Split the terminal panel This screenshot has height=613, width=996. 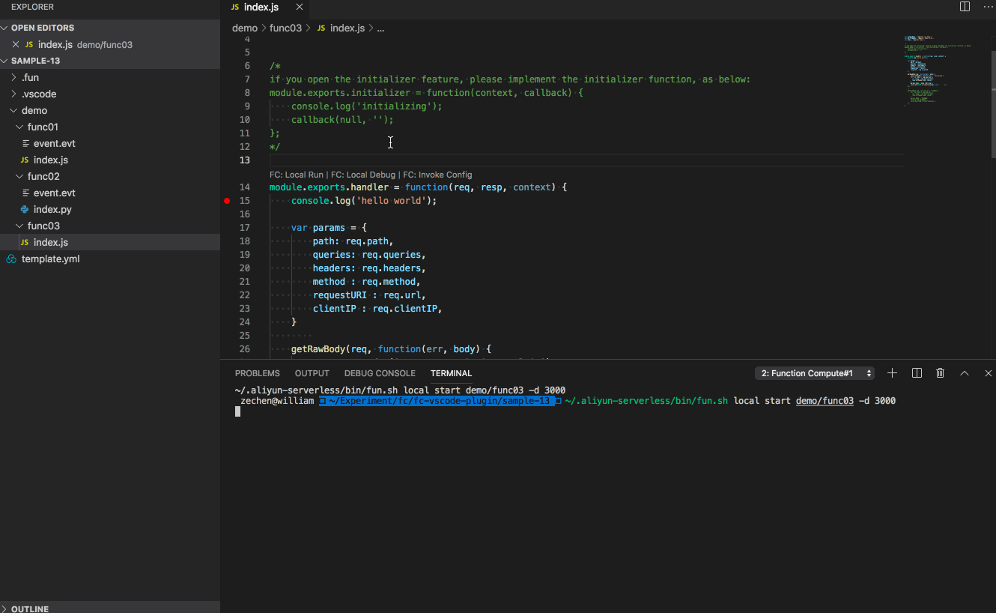click(917, 373)
